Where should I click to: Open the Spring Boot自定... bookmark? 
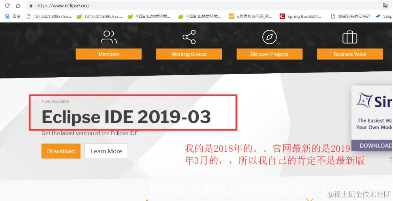pos(300,16)
